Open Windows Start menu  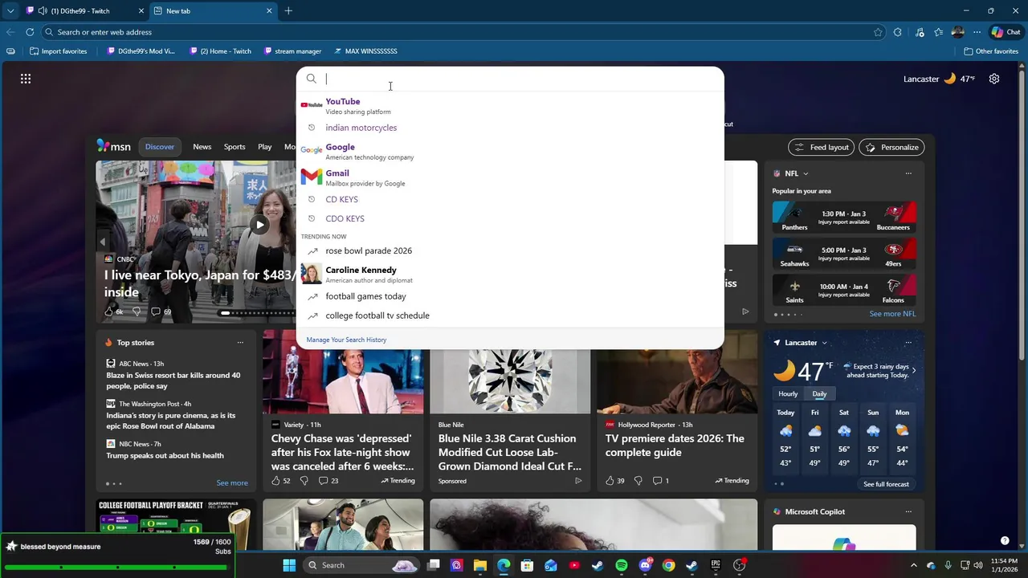tap(289, 565)
